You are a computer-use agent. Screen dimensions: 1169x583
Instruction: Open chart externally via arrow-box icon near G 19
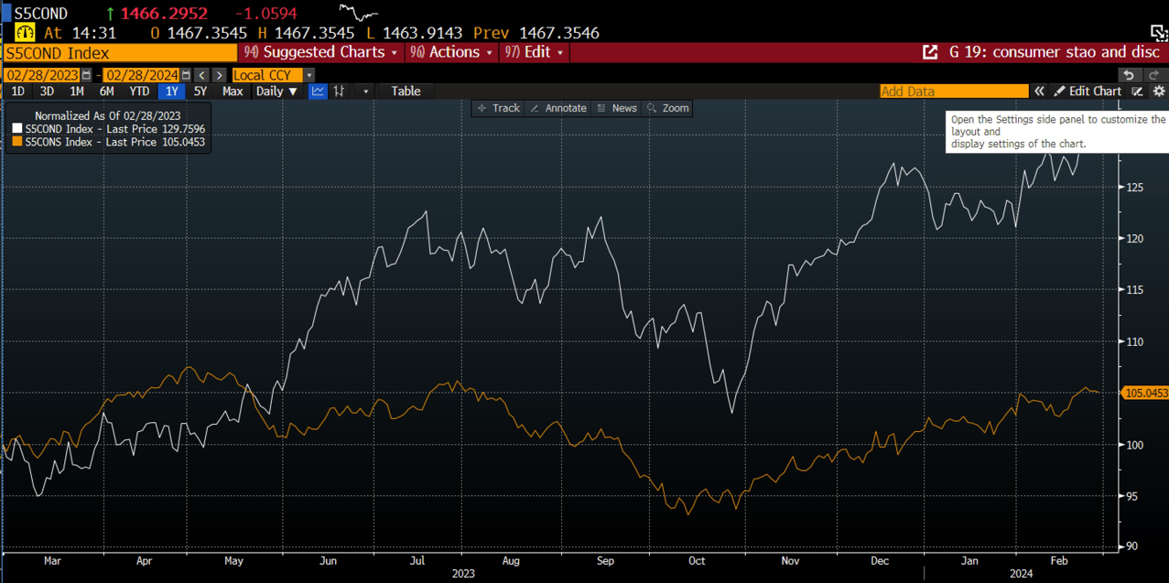pos(930,52)
